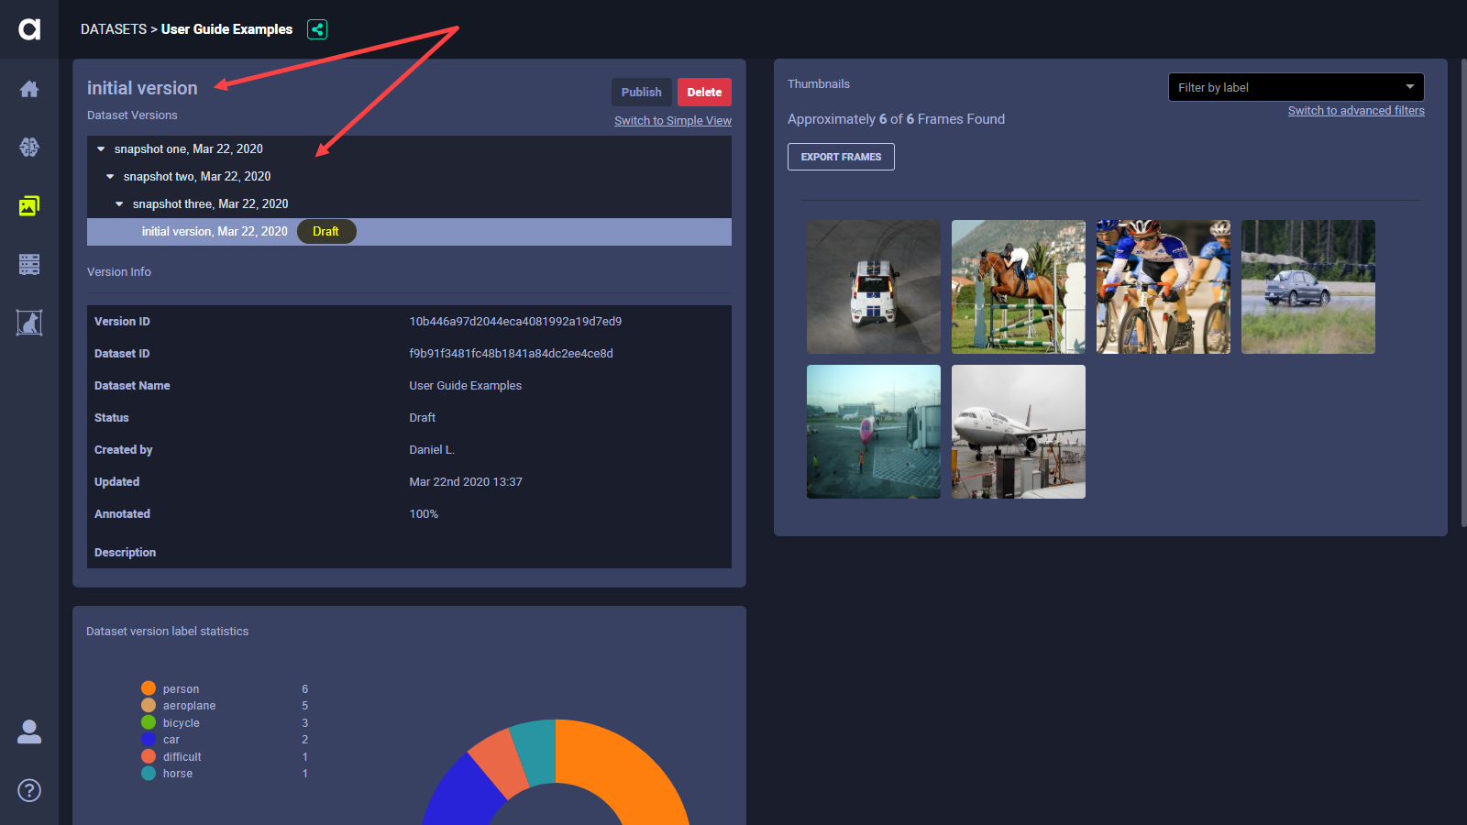
Task: Click the green share dataset icon
Action: pos(317,29)
